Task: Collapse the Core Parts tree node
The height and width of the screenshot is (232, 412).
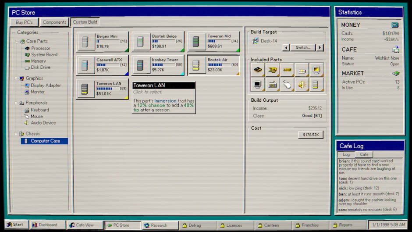Action: pyautogui.click(x=17, y=41)
